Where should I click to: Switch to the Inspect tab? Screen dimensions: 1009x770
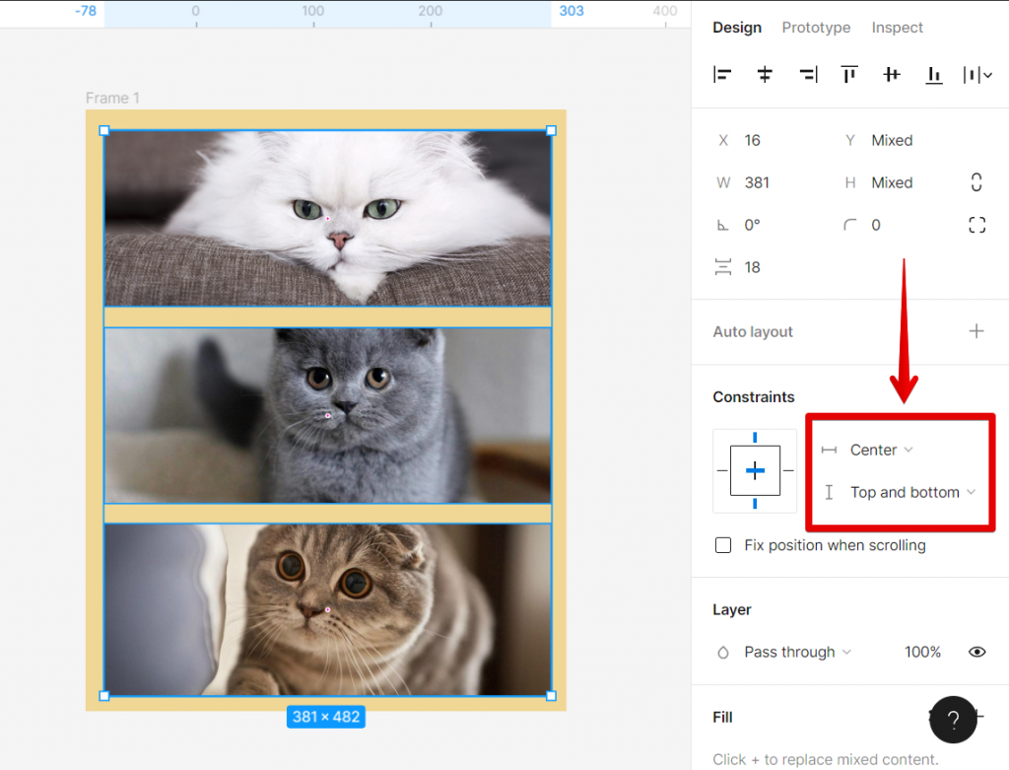[897, 28]
